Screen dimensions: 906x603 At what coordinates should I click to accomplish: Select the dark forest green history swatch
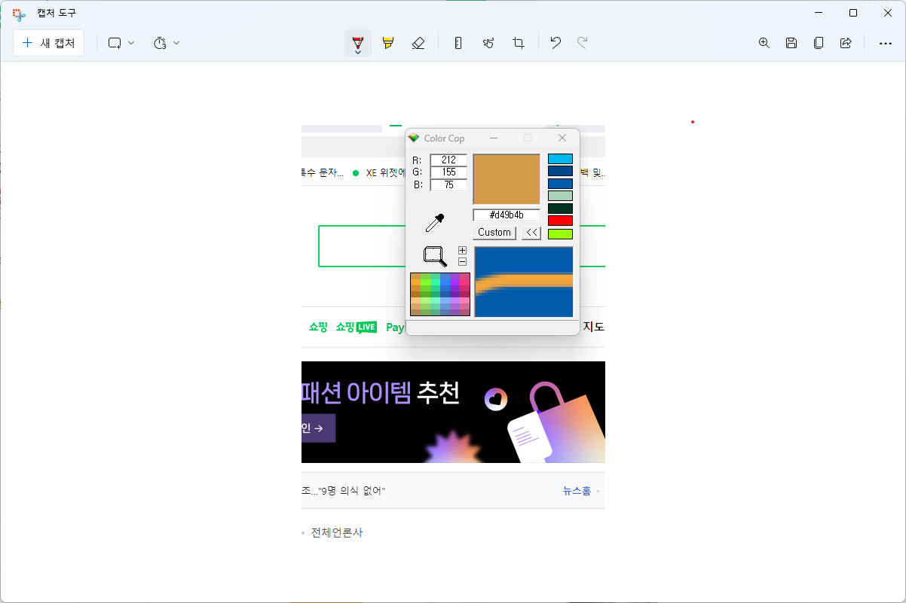[x=560, y=209]
